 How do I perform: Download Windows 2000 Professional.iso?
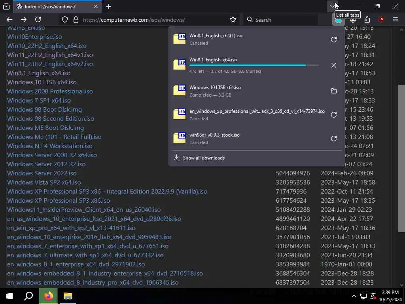(x=50, y=91)
